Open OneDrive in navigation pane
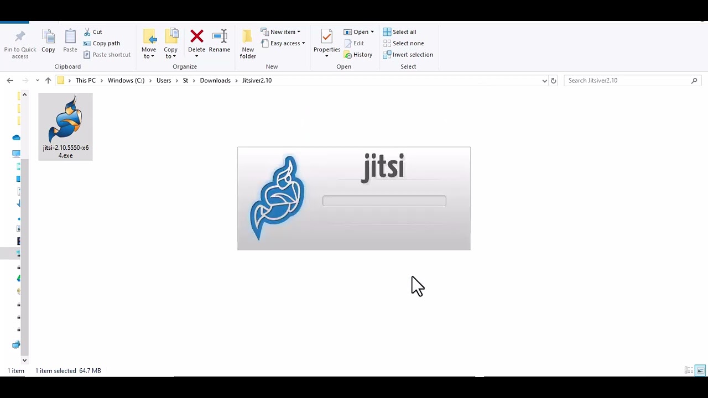The image size is (708, 398). [16, 138]
